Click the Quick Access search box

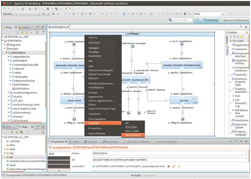pos(180,20)
